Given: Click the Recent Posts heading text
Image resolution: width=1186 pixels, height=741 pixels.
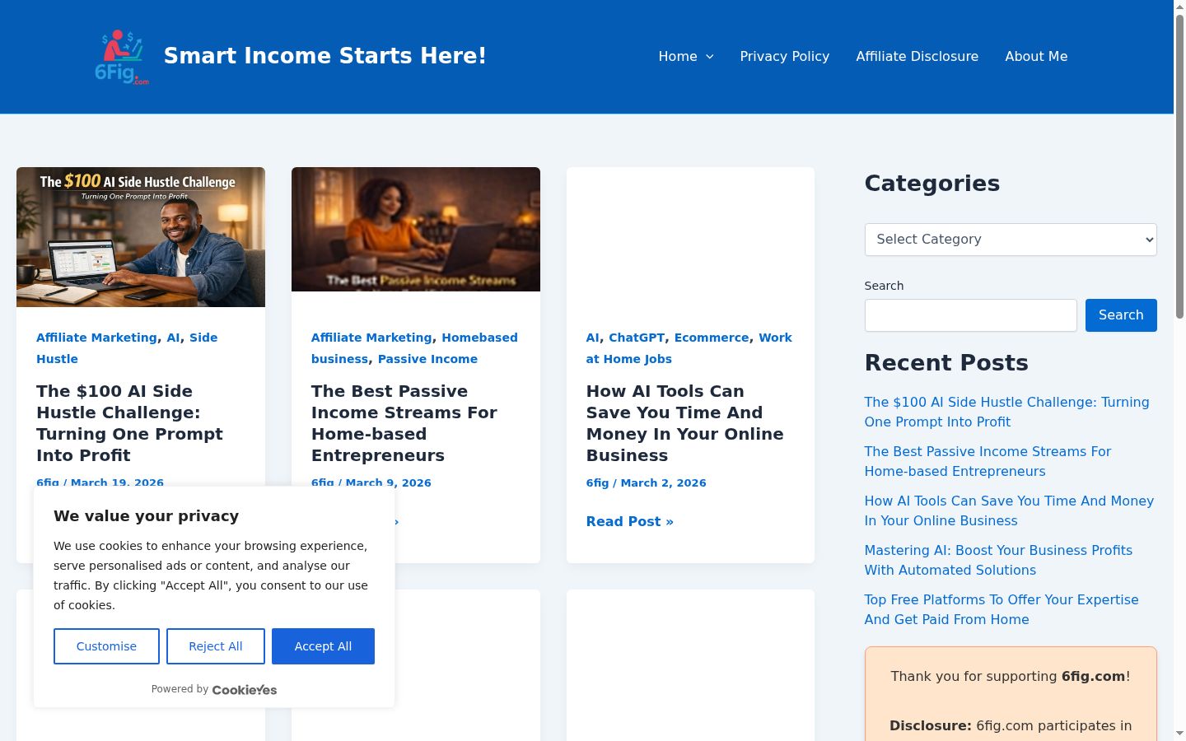Looking at the screenshot, I should point(946,362).
